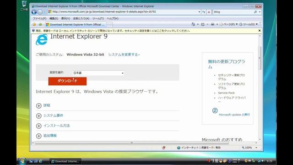Open the zoom level 100% dropdown arrow
Screen dimensions: 293x165
click(x=256, y=148)
